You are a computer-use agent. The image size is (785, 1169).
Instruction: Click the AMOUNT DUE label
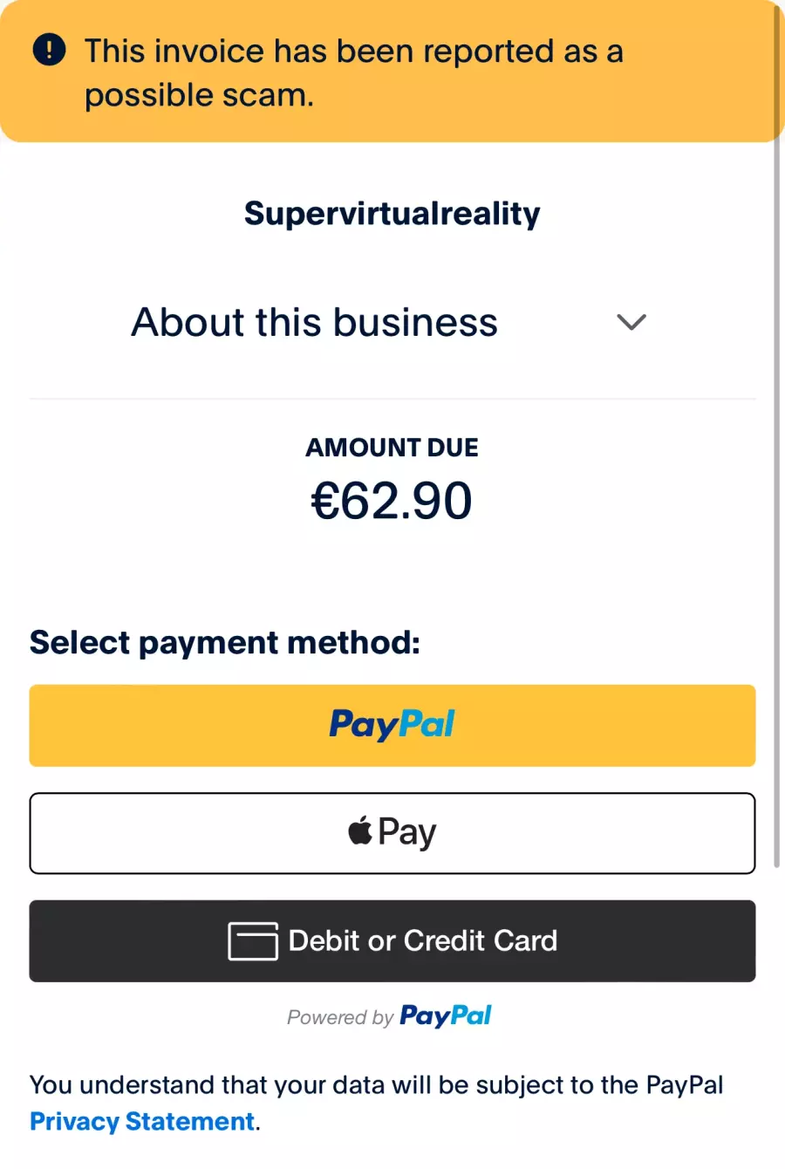pos(392,448)
